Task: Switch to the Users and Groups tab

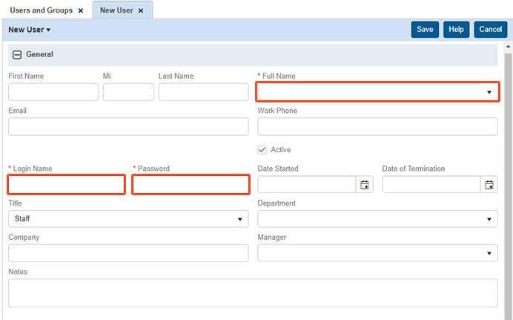Action: coord(41,11)
